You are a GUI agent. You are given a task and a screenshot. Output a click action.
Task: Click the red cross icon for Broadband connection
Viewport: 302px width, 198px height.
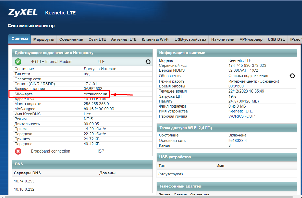[x=18, y=151]
